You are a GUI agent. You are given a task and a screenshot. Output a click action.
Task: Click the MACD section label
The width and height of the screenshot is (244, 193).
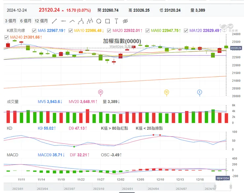13,155
